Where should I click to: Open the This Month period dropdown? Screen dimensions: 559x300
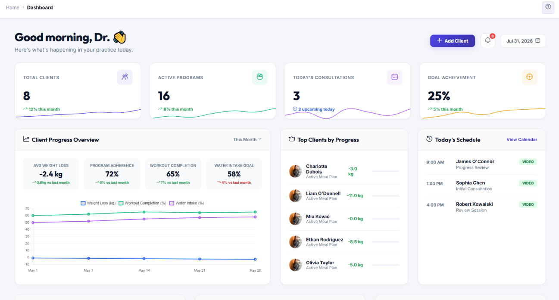(x=247, y=139)
